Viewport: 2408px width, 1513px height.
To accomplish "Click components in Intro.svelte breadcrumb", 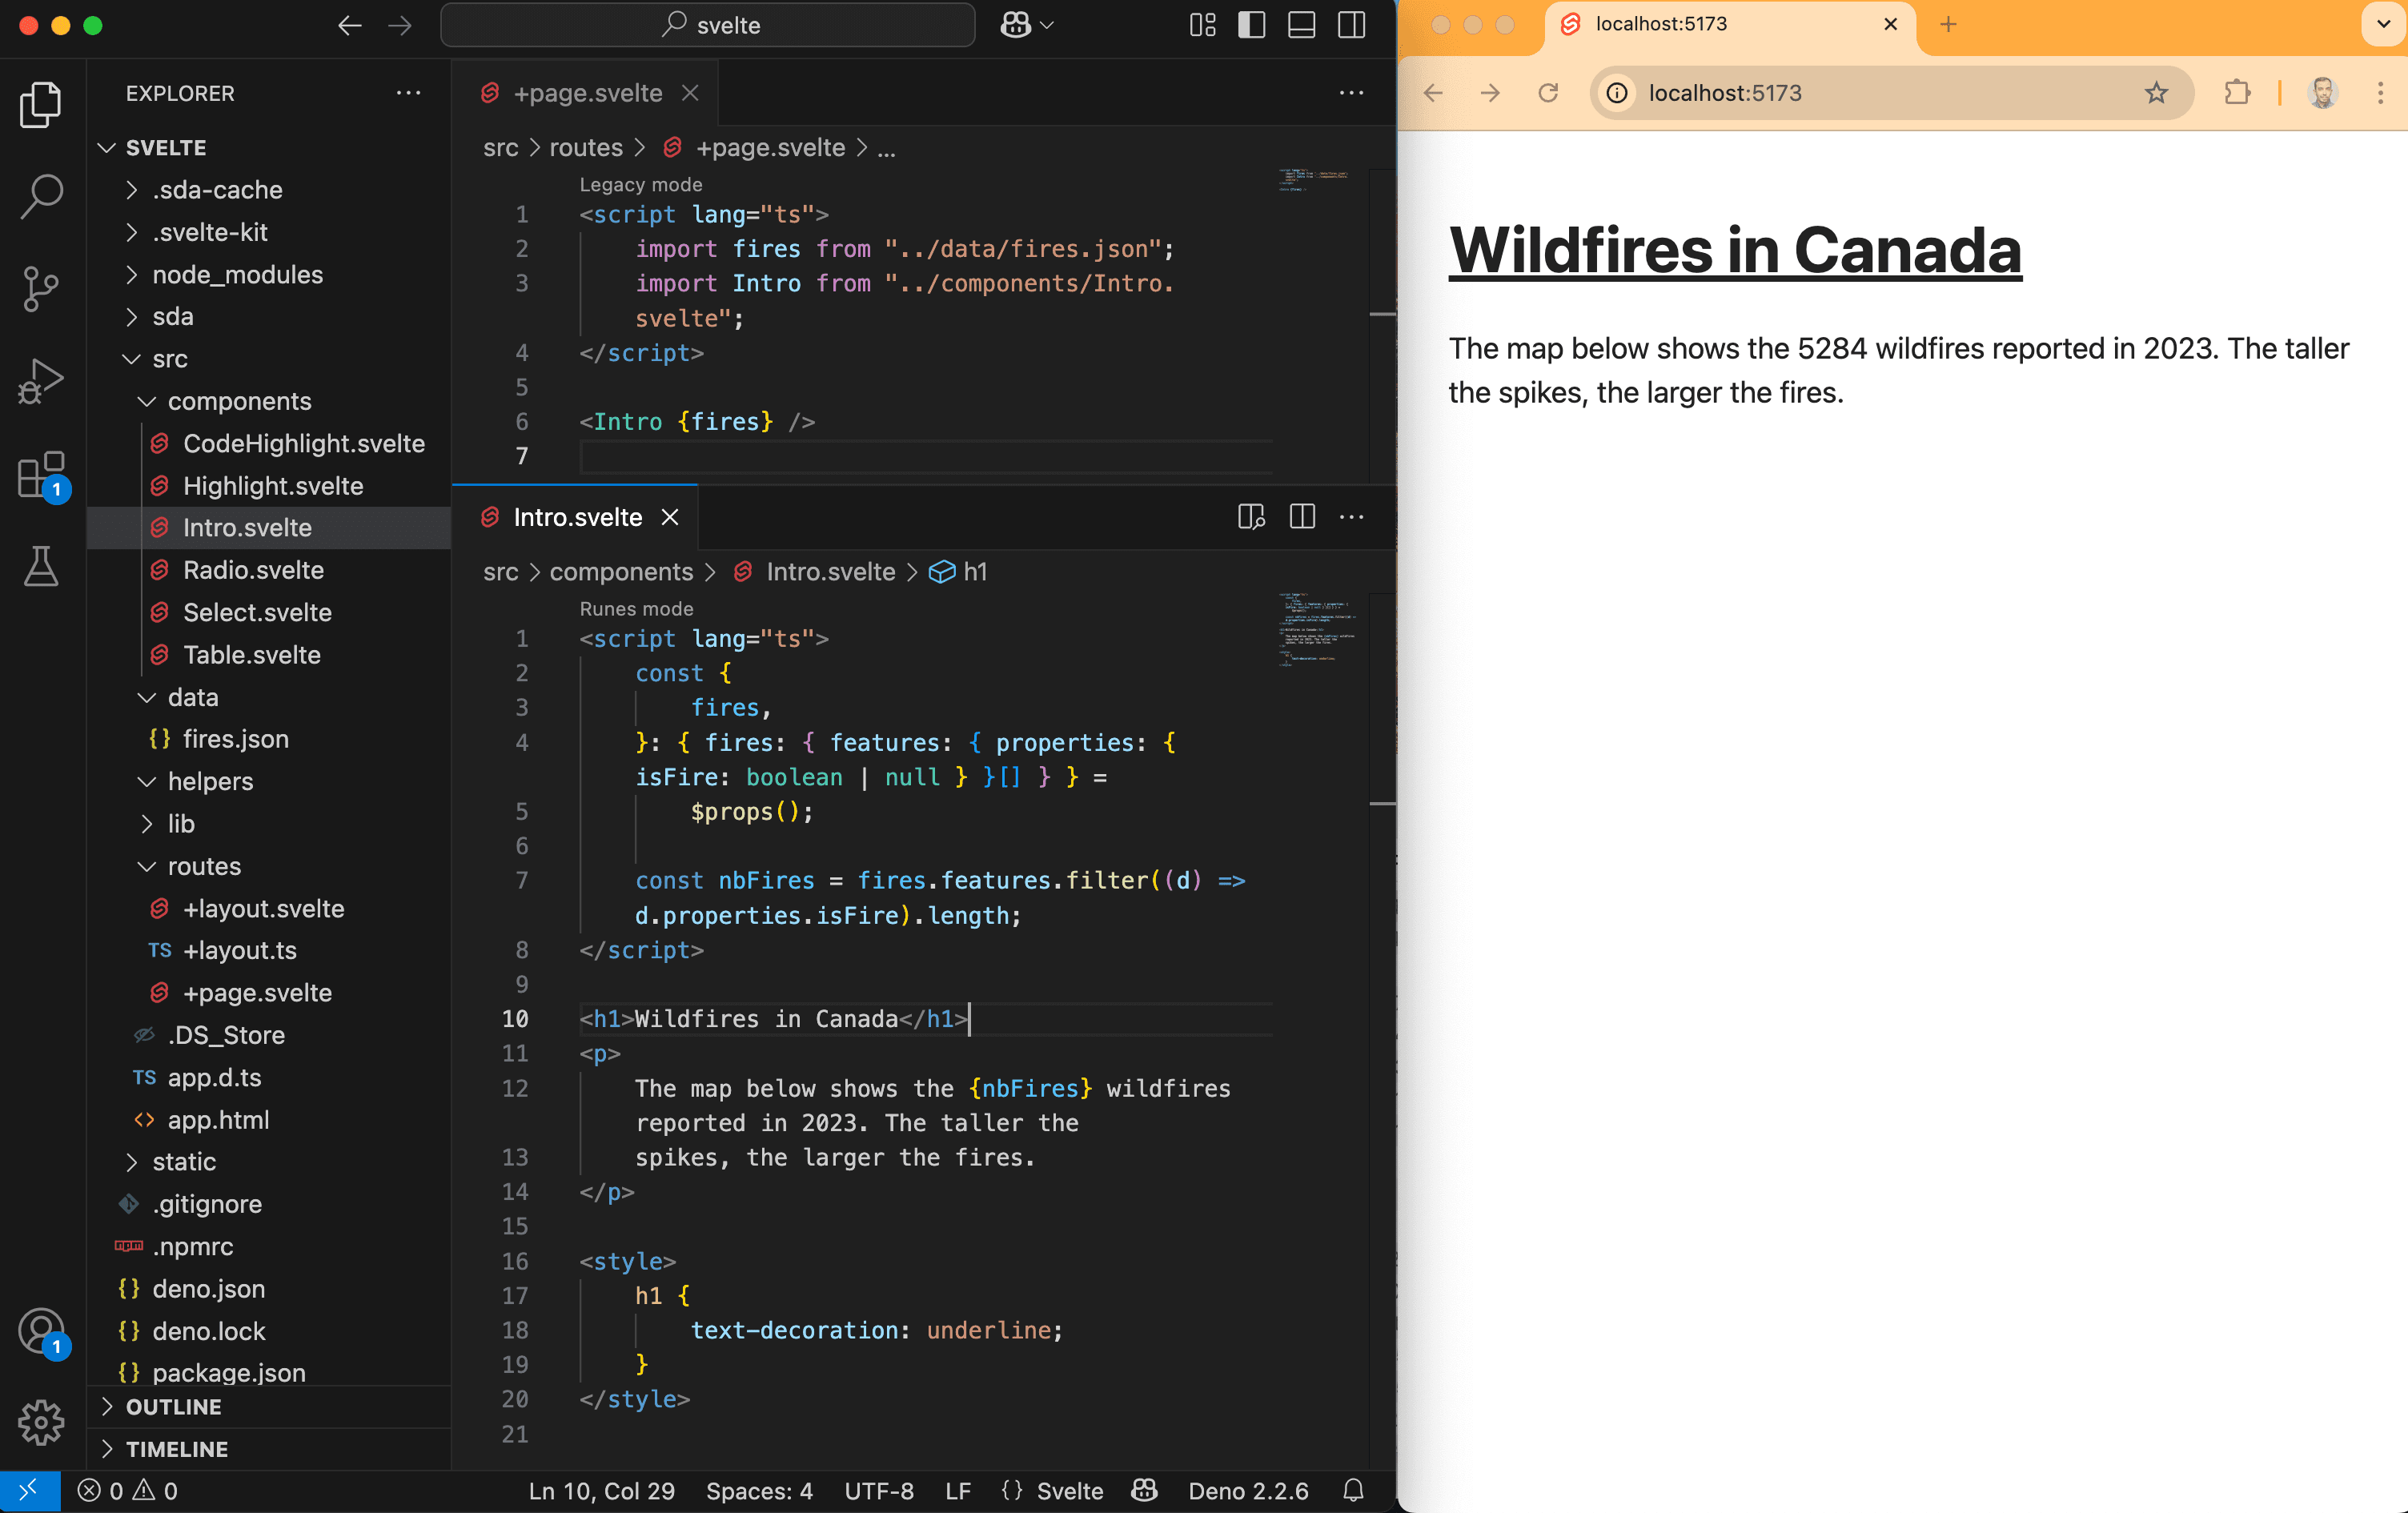I will tap(621, 572).
